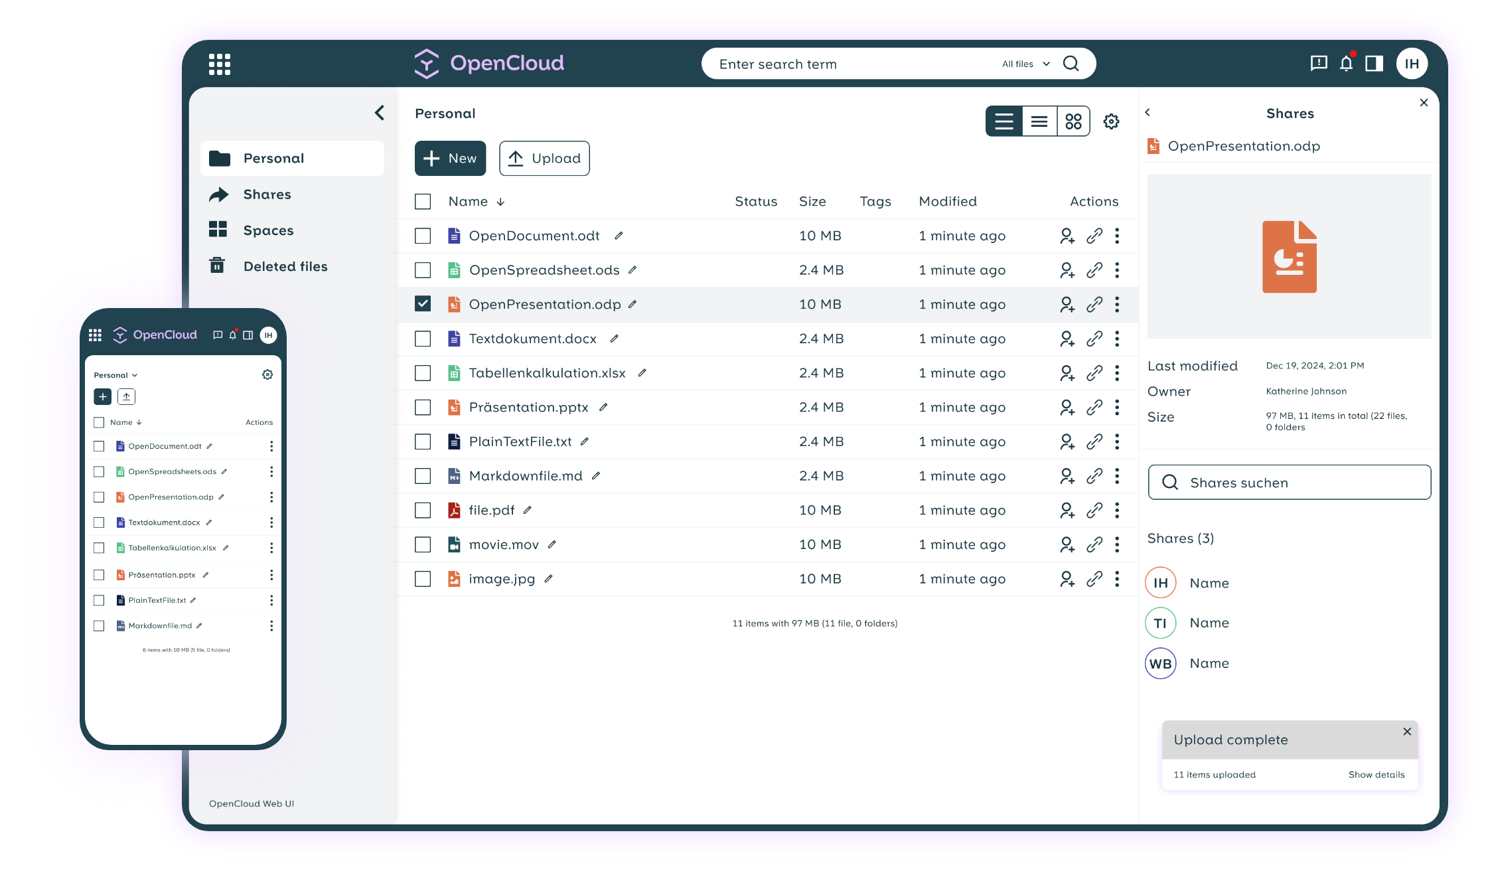
Task: Open notifications via the bell icon
Action: 1346,63
